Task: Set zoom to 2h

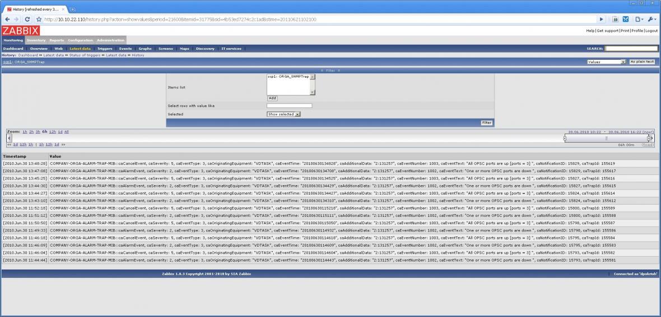Action: [x=31, y=132]
